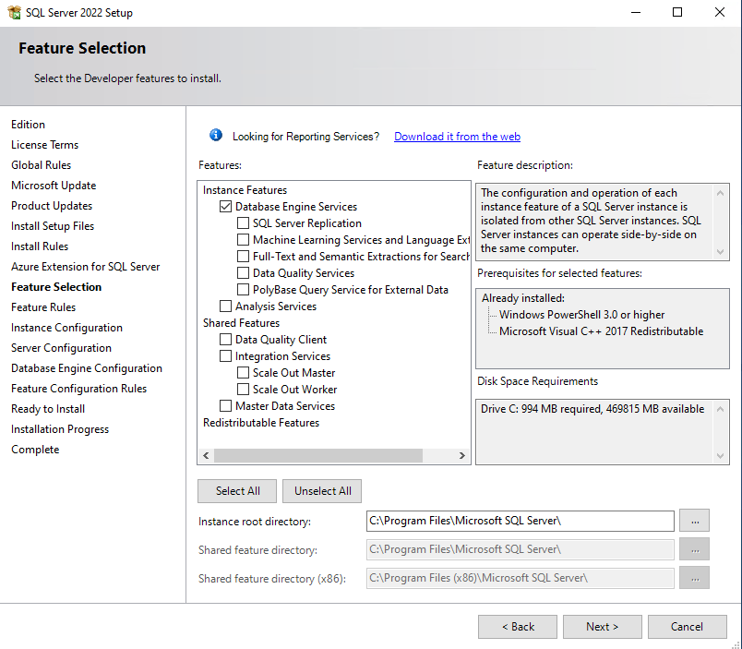Screen dimensions: 742x649
Task: Check PolyBase Query Service for External Data
Action: 243,289
